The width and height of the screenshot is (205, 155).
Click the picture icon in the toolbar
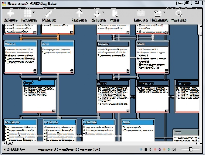[157, 13]
